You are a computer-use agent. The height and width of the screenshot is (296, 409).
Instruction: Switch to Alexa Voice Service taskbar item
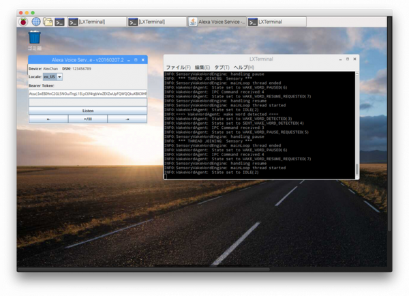[x=216, y=22]
